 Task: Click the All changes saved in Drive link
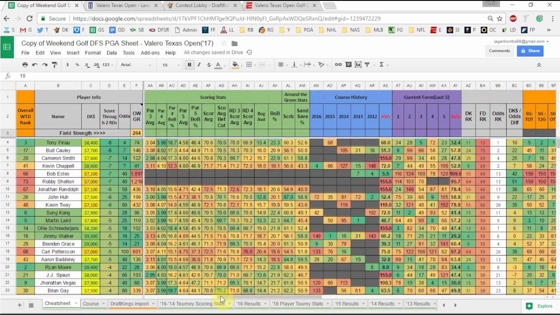213,52
